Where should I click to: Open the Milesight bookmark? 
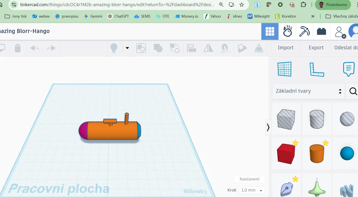tap(259, 16)
